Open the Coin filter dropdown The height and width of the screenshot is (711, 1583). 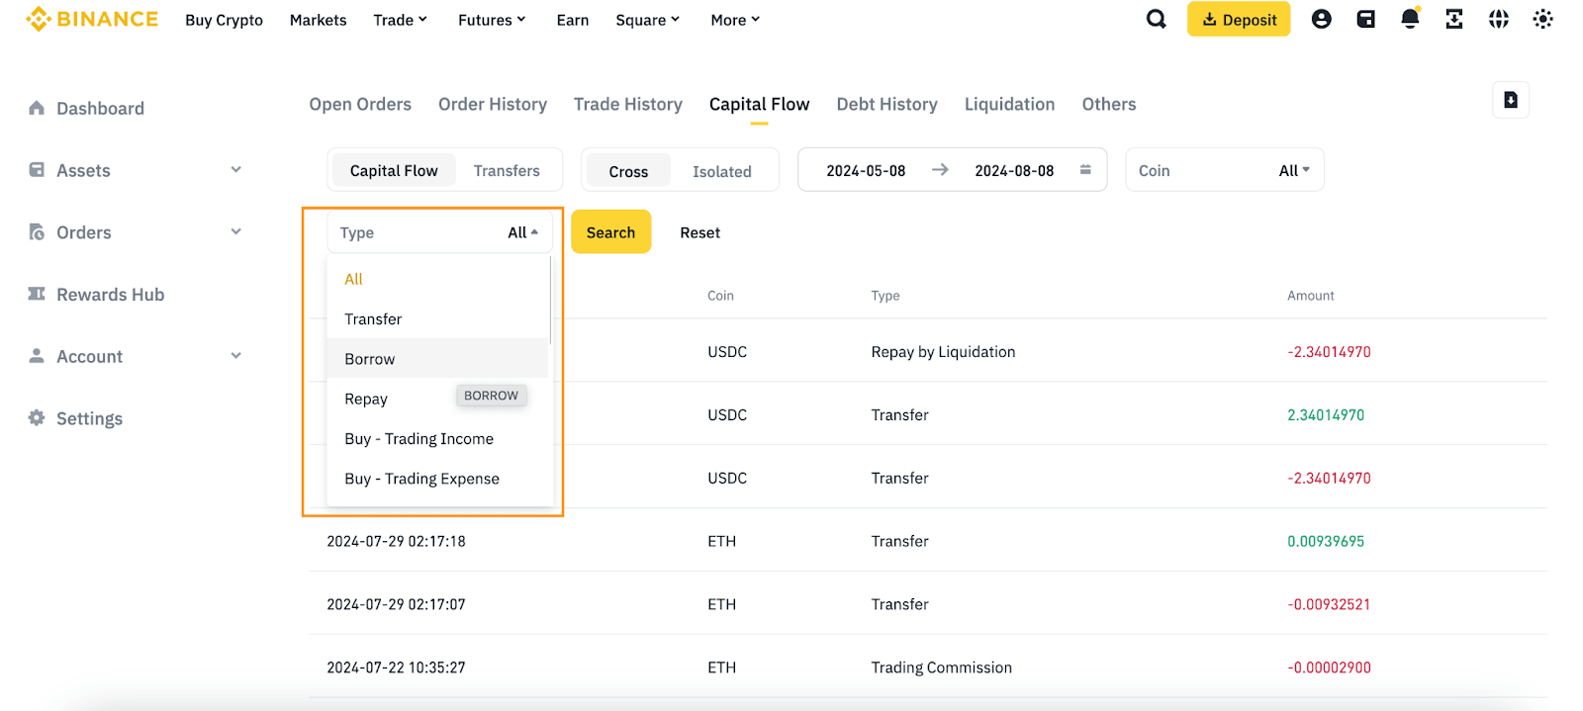click(x=1225, y=170)
